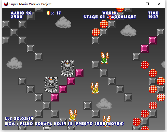Click the lower gray Thwomp enemy
Viewport: 167px width, 132px height.
tap(51, 85)
